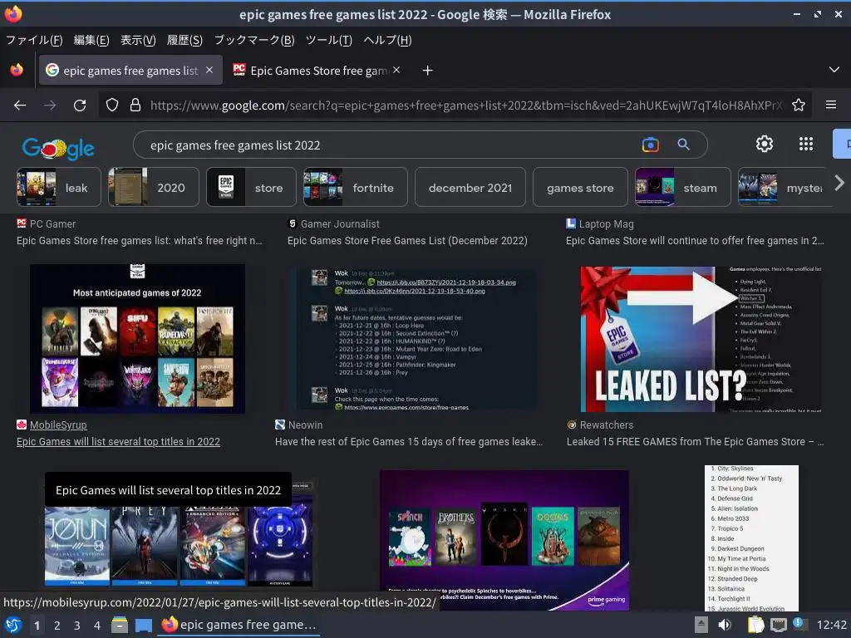Filter results by 'steam' chip
851x638 pixels.
pyautogui.click(x=683, y=187)
